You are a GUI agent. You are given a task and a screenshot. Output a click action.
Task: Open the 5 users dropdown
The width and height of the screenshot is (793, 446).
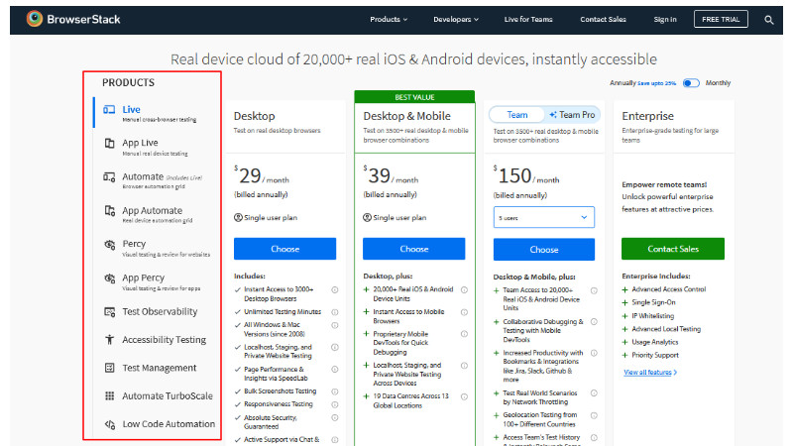point(543,217)
